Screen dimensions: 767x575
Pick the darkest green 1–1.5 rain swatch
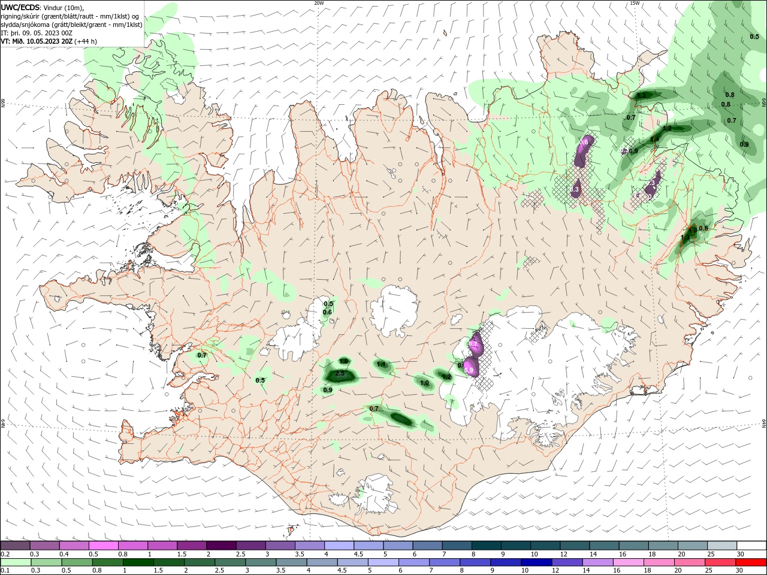pos(138,562)
